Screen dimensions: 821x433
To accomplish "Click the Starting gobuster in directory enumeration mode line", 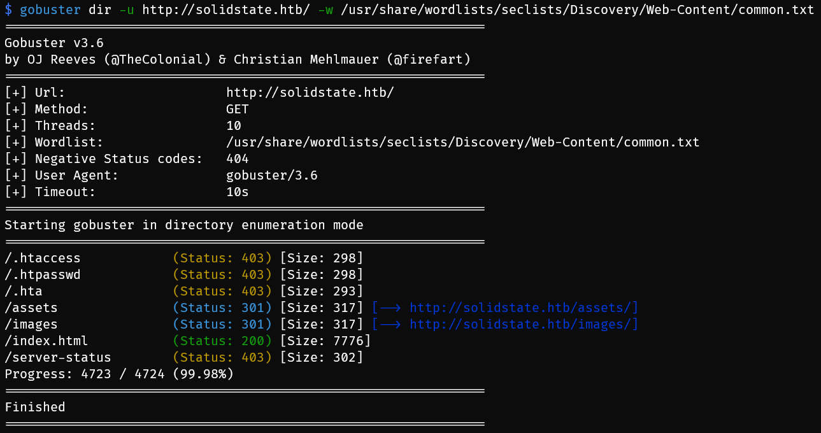I will tap(184, 225).
